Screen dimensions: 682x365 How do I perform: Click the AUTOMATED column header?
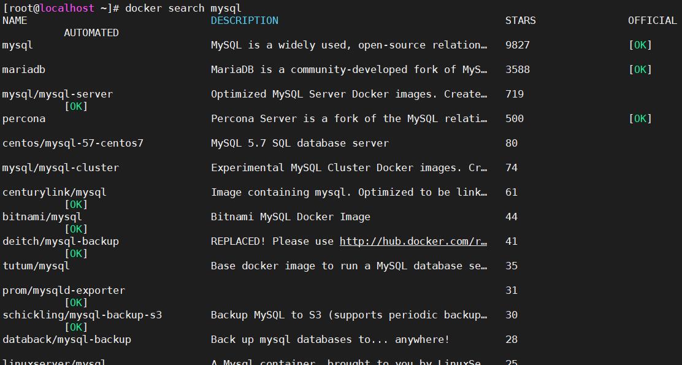pos(91,33)
